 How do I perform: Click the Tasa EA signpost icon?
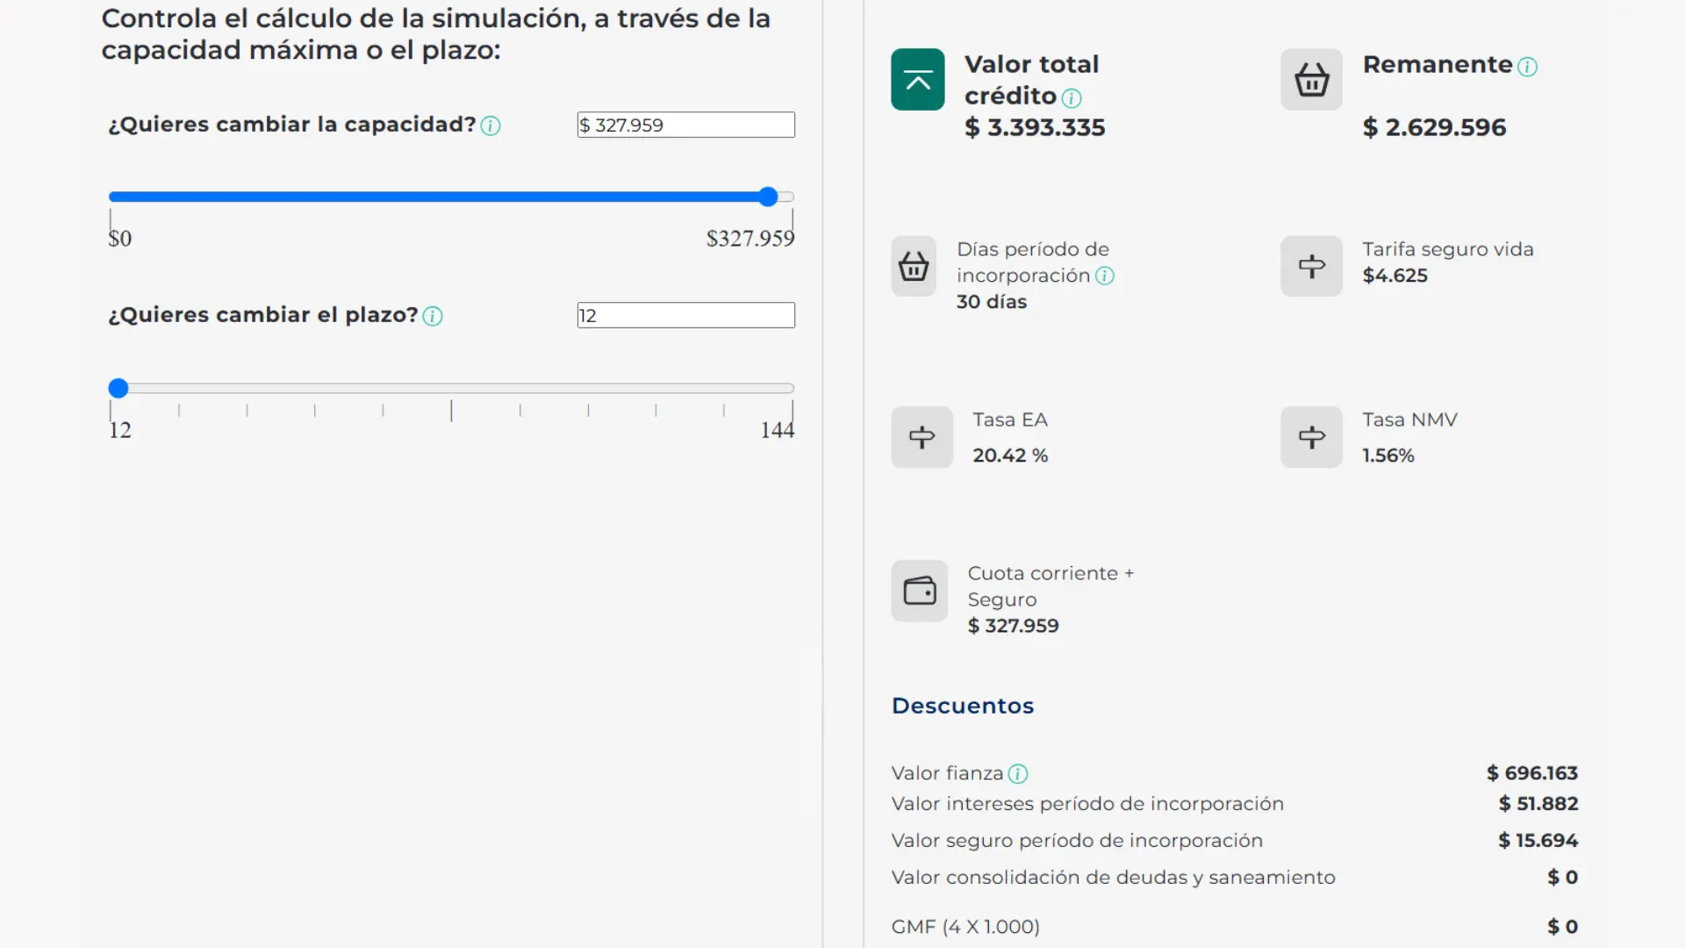point(921,437)
